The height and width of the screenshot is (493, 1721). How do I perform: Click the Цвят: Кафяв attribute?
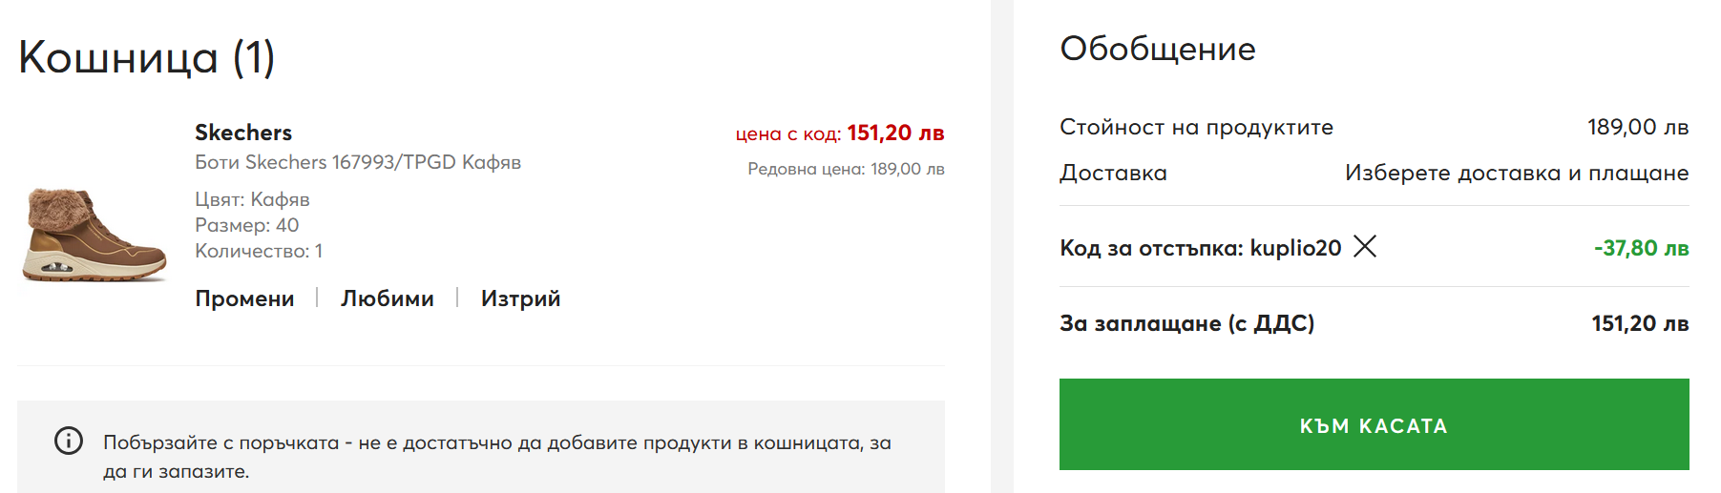tap(252, 199)
